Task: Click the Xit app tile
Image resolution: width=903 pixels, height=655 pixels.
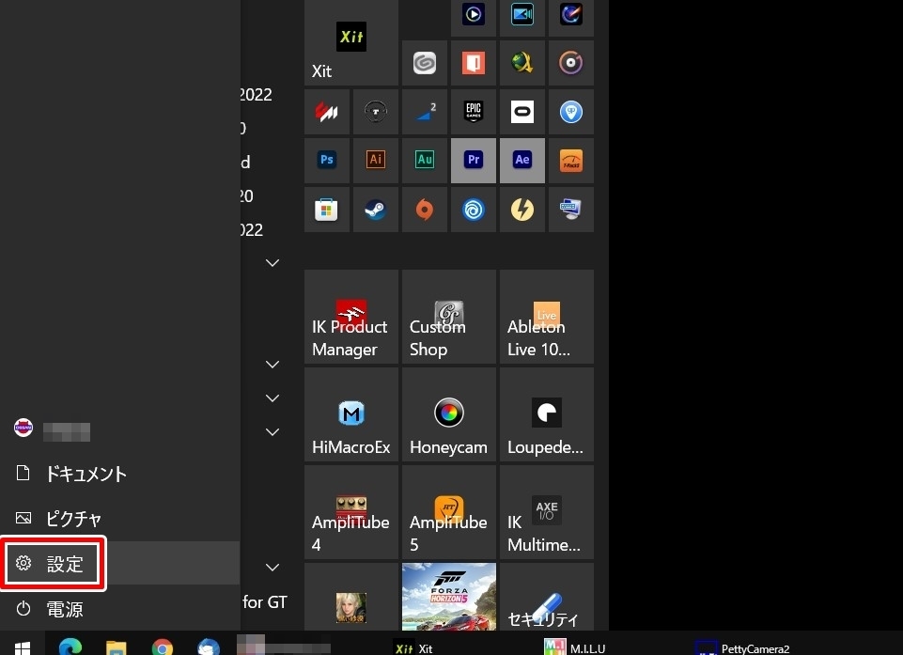Action: point(351,43)
